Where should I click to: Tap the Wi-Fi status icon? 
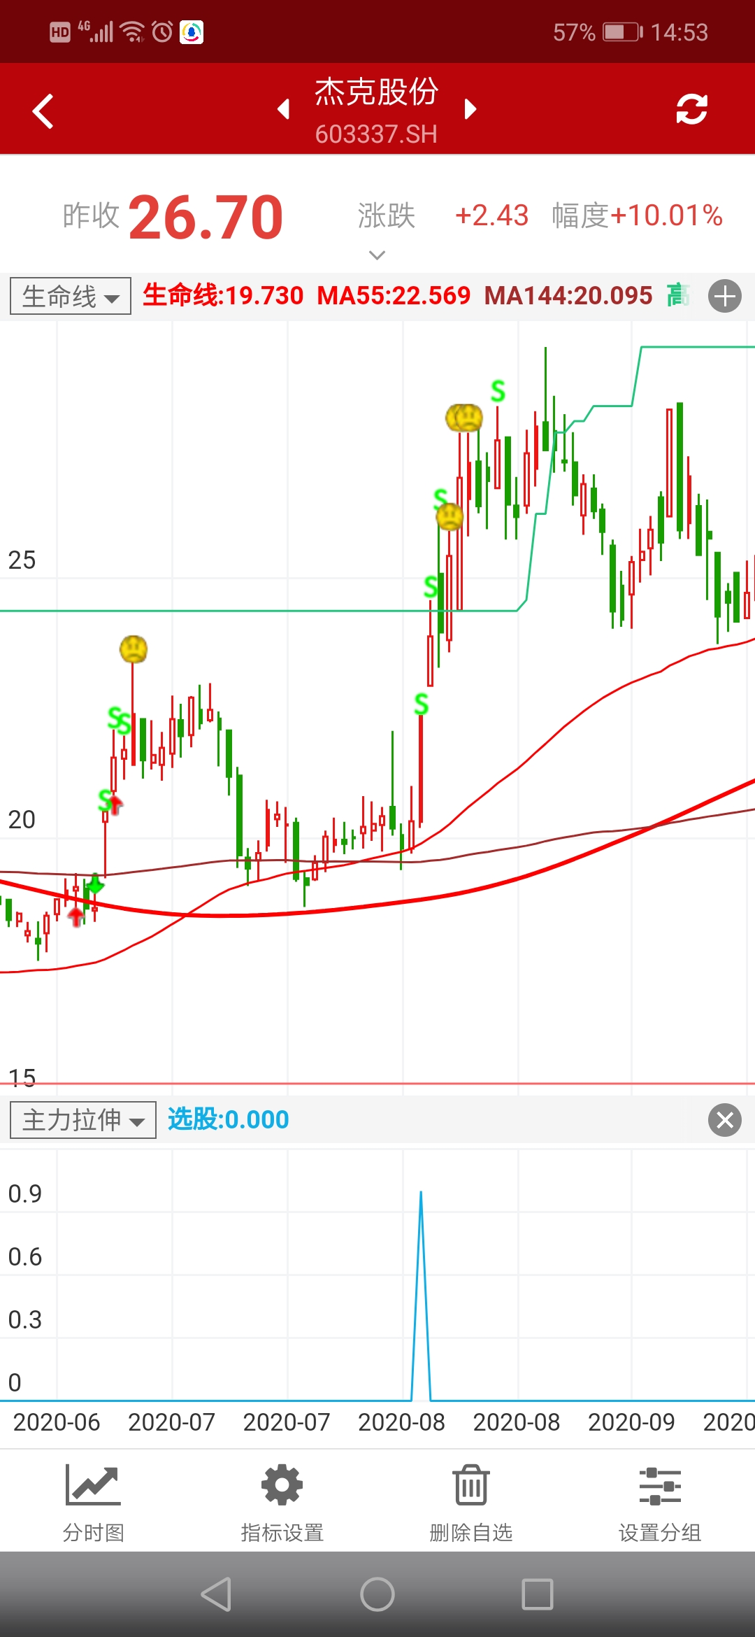[x=132, y=31]
